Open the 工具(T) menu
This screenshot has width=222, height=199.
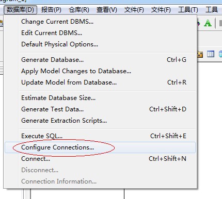pyautogui.click(x=188, y=10)
